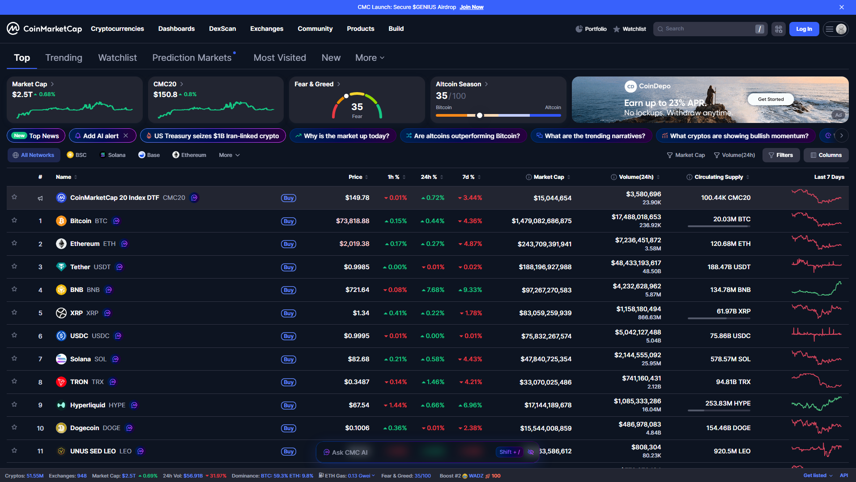Star Hyperliquid to add to watchlist

(x=14, y=404)
